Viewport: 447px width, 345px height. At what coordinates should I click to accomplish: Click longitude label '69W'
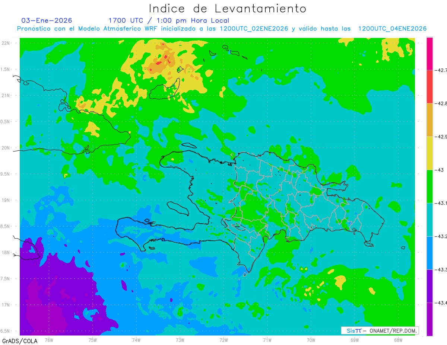[355, 339]
